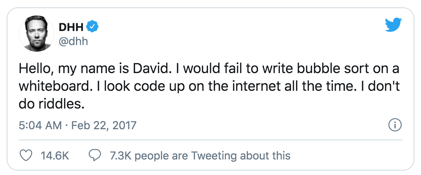
Task: Click the Feb 22, 2017 date
Action: (104, 126)
